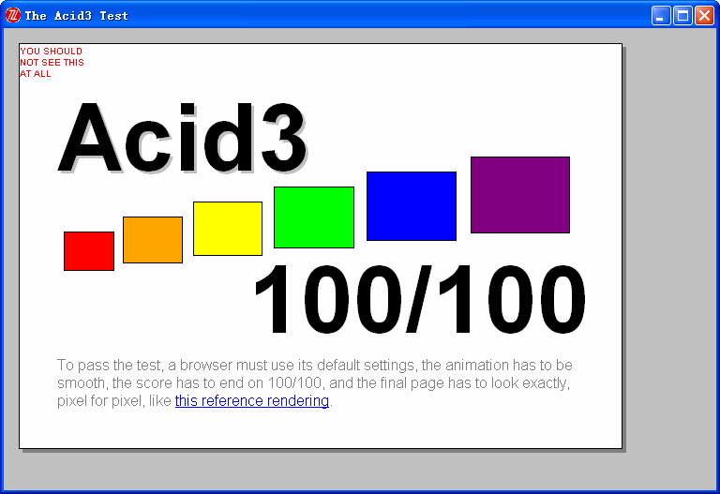
Task: Click the large 'Acid3' heading
Action: tap(183, 138)
